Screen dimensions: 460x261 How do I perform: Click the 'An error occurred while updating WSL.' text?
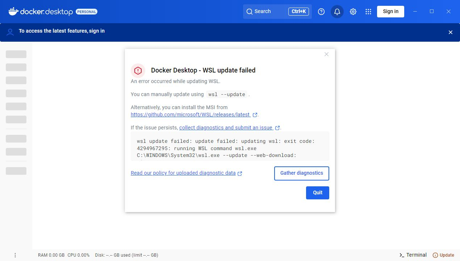point(176,81)
